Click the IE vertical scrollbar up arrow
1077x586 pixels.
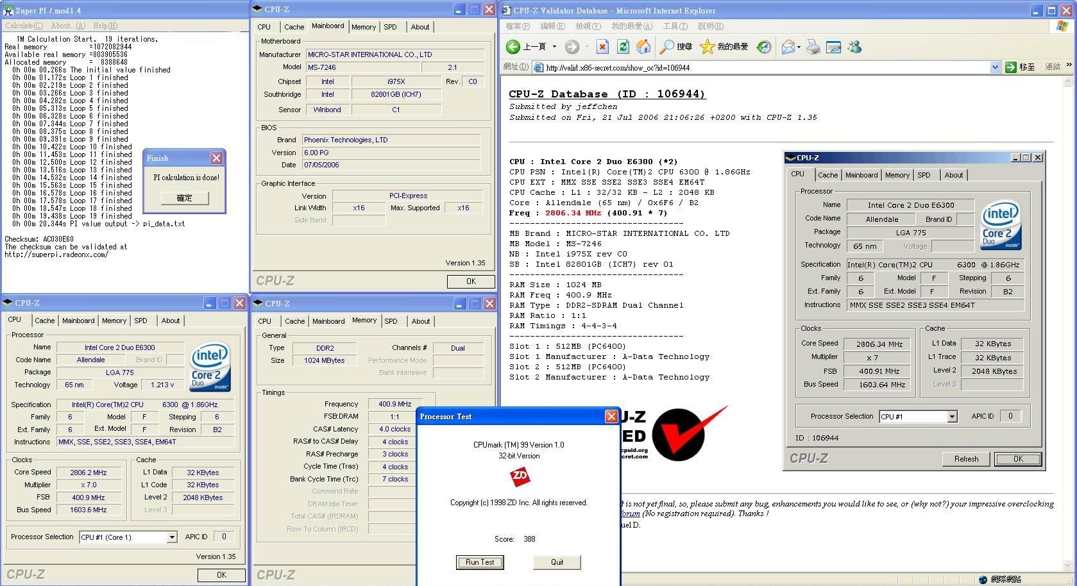[x=1068, y=82]
